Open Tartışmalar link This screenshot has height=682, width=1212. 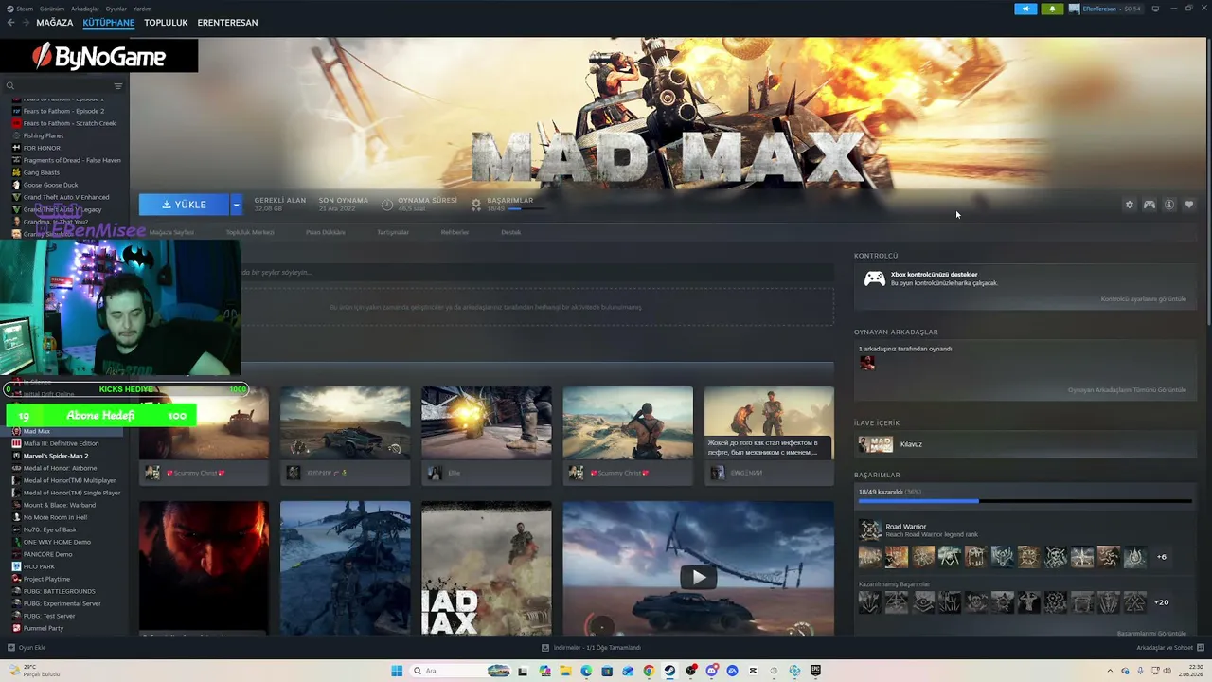(x=393, y=233)
